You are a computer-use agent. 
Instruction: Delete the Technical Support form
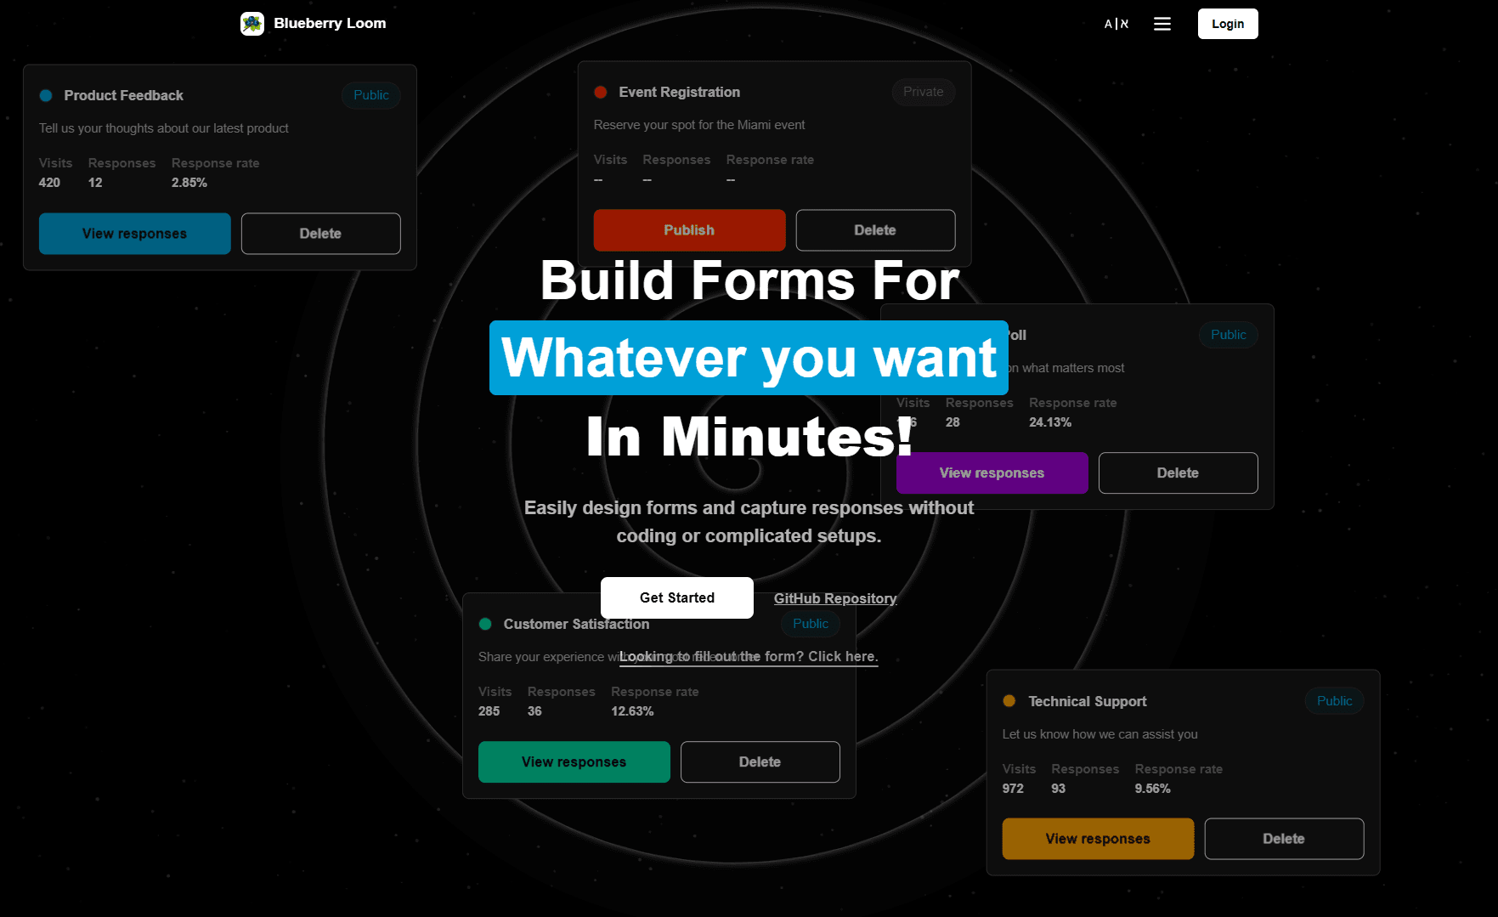(x=1283, y=839)
